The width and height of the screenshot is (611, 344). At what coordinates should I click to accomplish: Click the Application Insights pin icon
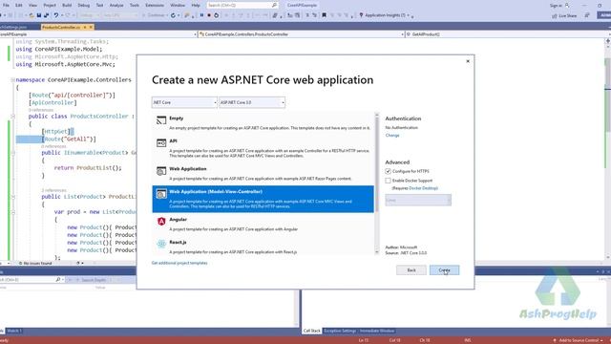pyautogui.click(x=361, y=15)
